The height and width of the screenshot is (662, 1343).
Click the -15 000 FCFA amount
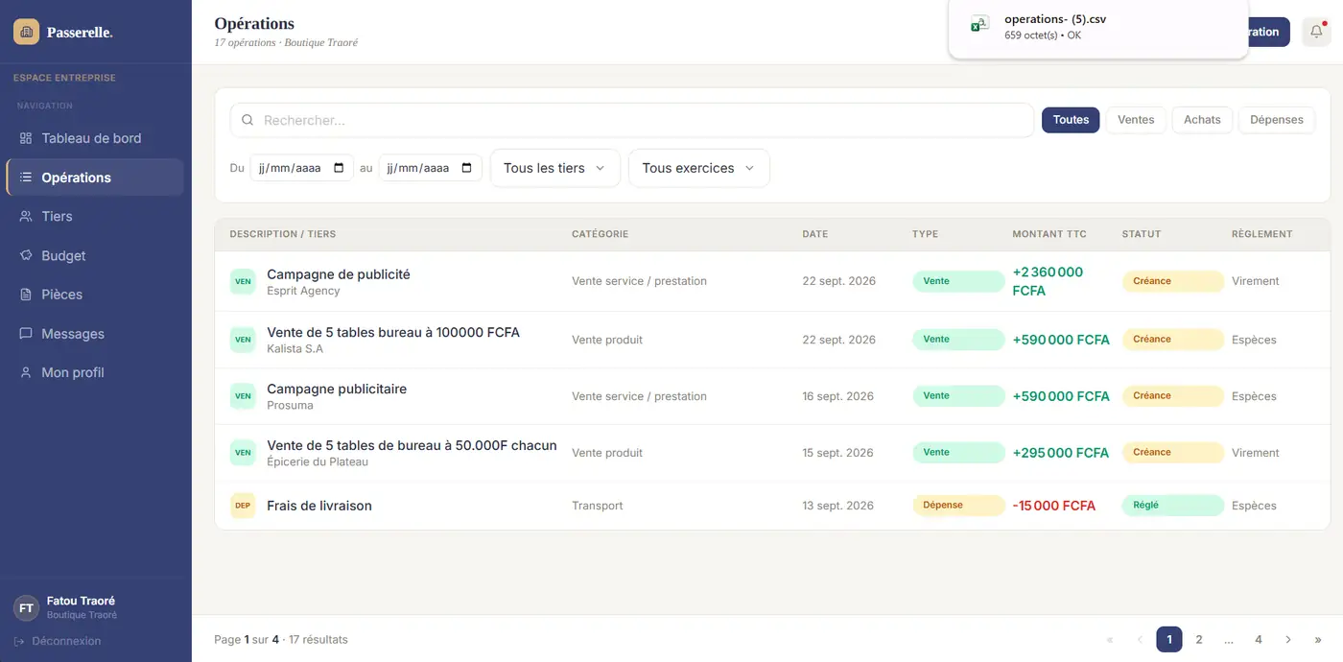1053,506
